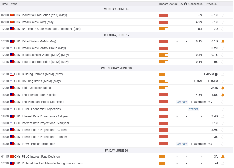The height and width of the screenshot is (168, 234).
Task: Sort by the Impact column header
Action: (x=164, y=4)
